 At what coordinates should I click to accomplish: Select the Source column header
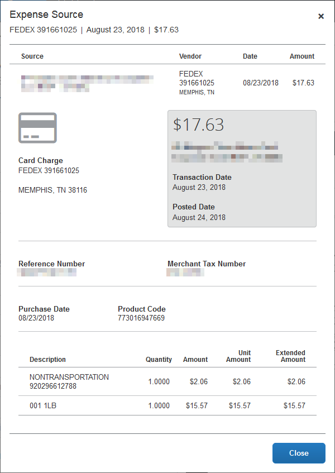[x=32, y=56]
